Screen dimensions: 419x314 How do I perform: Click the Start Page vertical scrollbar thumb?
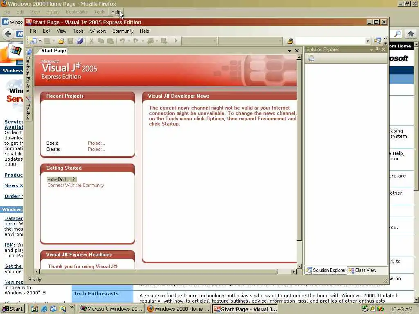pyautogui.click(x=299, y=150)
